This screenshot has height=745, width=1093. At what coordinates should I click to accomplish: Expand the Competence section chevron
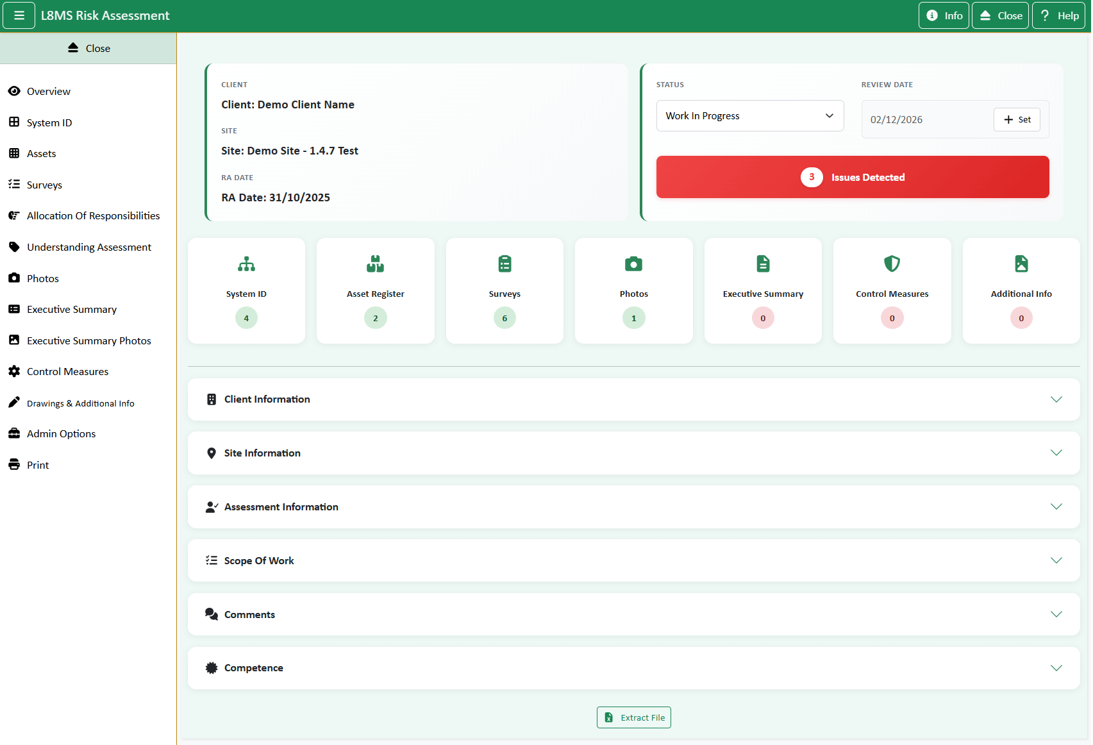pyautogui.click(x=1056, y=668)
